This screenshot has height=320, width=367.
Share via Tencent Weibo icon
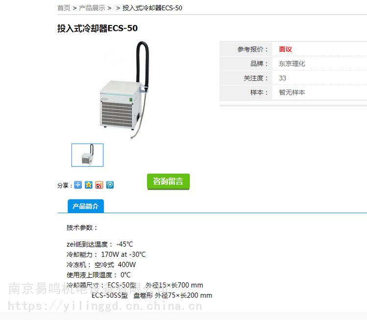point(110,185)
